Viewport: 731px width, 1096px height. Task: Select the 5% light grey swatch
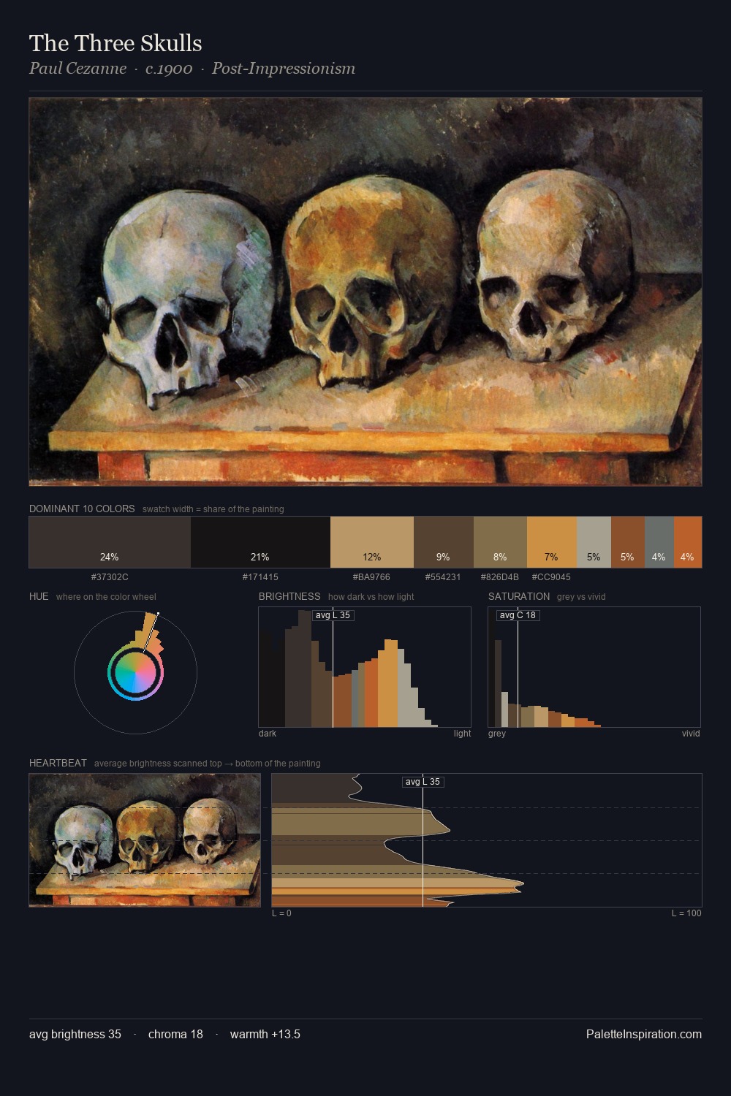(x=594, y=542)
